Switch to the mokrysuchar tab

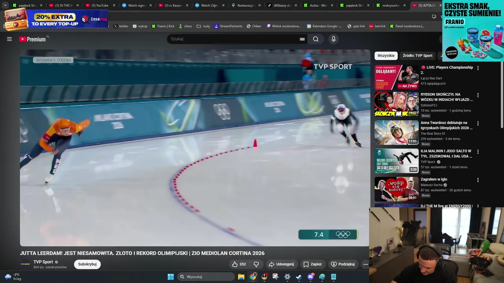click(390, 6)
